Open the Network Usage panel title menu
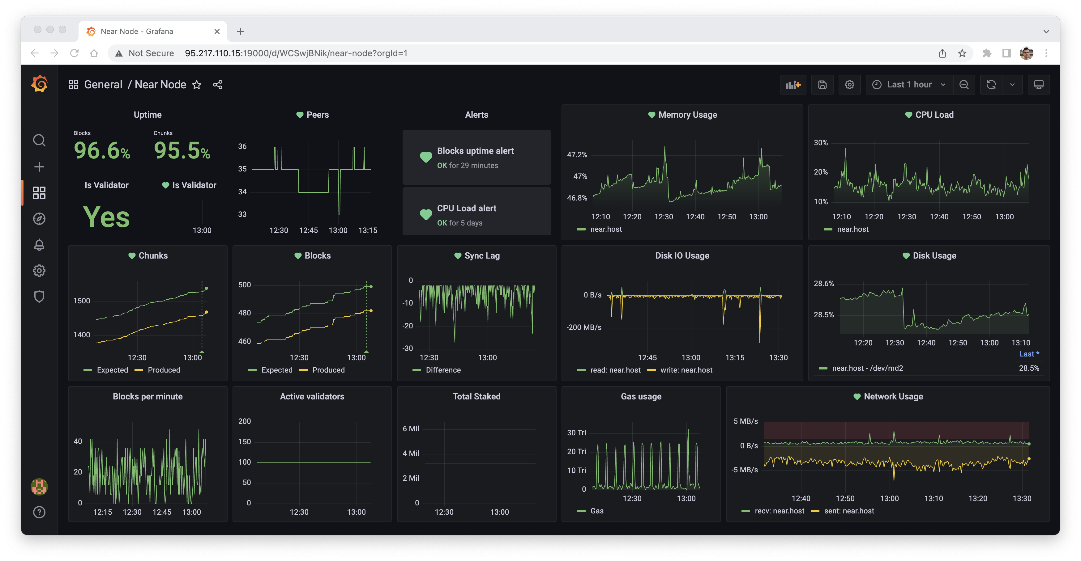The height and width of the screenshot is (561, 1081). click(x=893, y=397)
